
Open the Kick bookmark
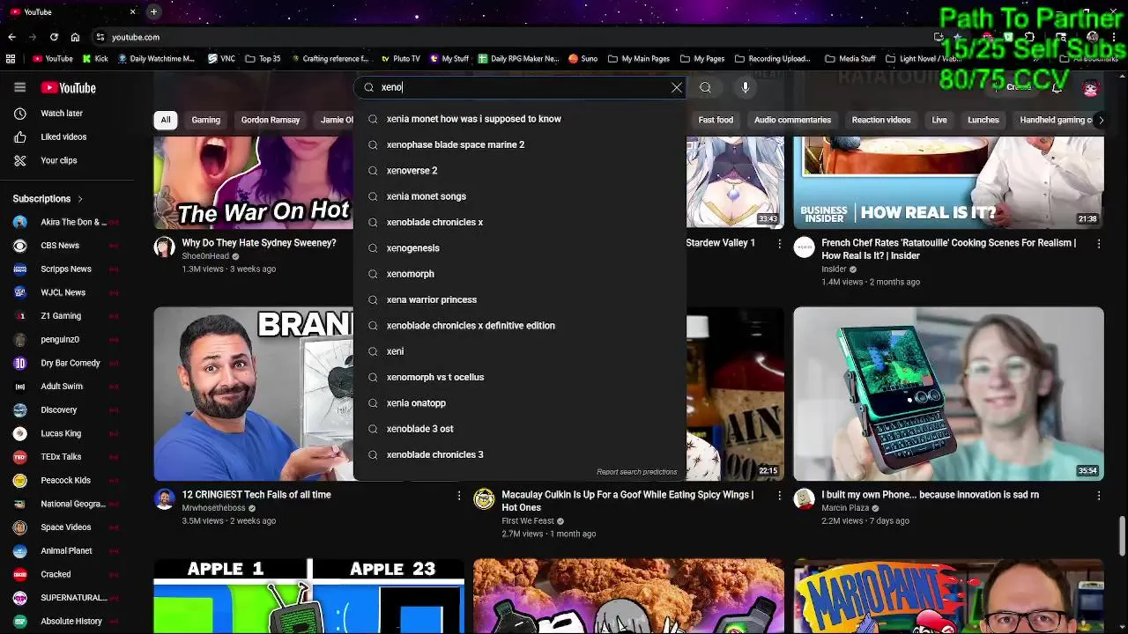[x=95, y=59]
